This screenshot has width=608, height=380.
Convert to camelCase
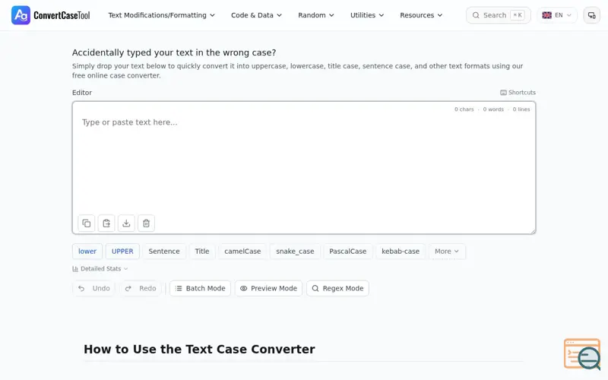point(242,252)
